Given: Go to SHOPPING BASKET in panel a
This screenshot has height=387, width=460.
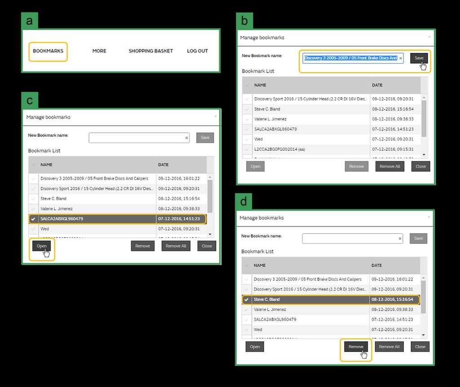Looking at the screenshot, I should (150, 51).
